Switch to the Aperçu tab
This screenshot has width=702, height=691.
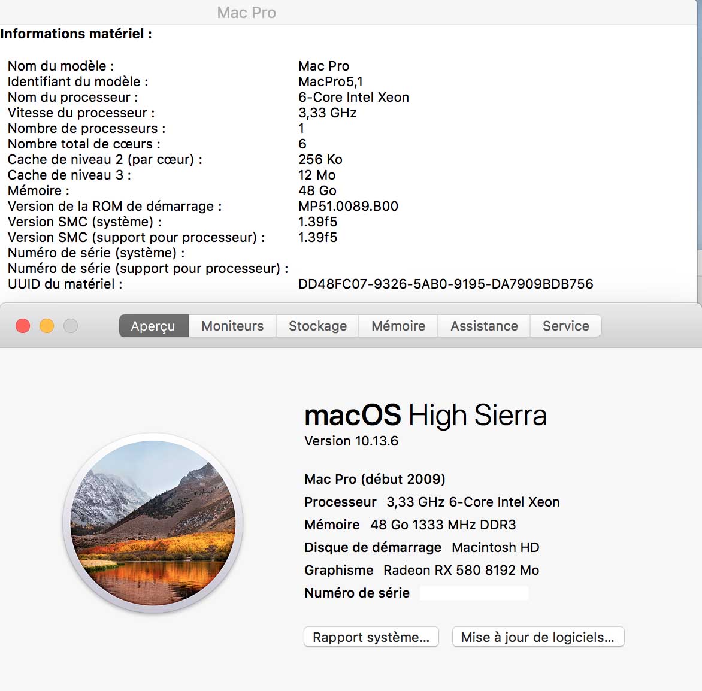[154, 326]
